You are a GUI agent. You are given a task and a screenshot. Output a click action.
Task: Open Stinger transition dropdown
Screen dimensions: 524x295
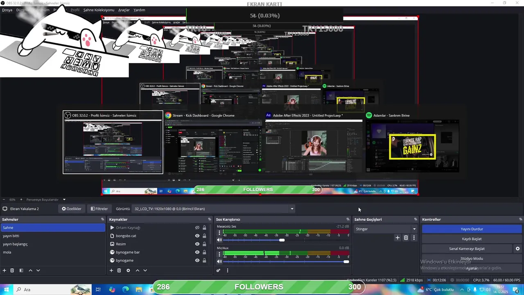(386, 229)
